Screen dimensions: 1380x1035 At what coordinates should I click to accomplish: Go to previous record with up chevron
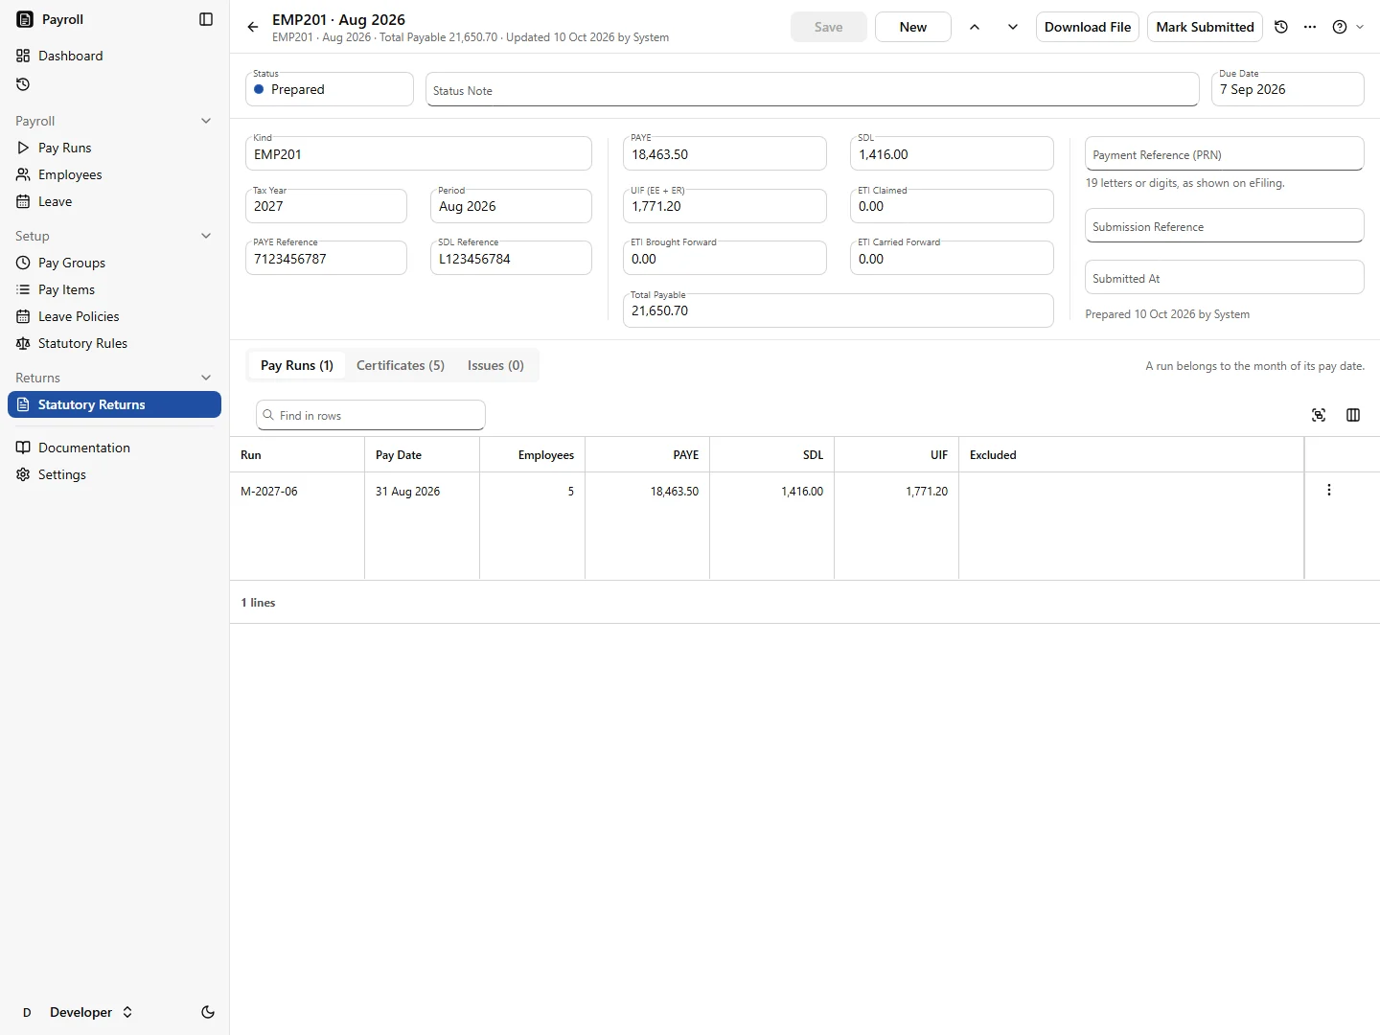click(975, 27)
